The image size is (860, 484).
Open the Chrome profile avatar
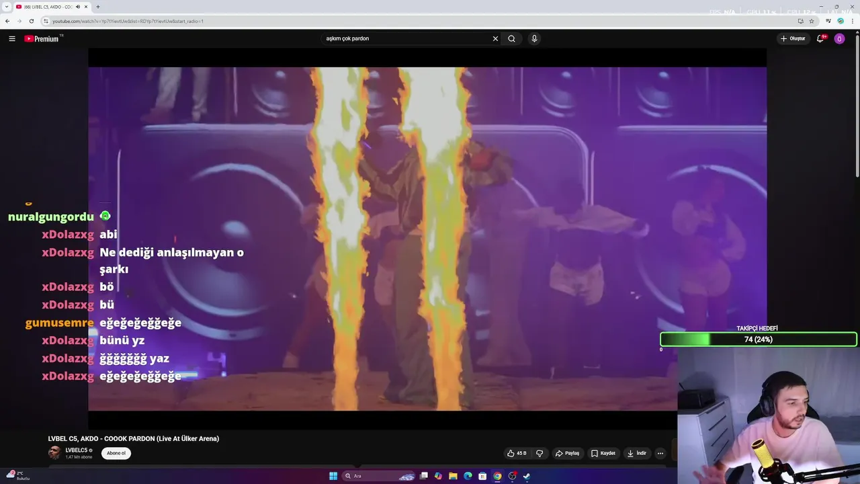pyautogui.click(x=840, y=21)
